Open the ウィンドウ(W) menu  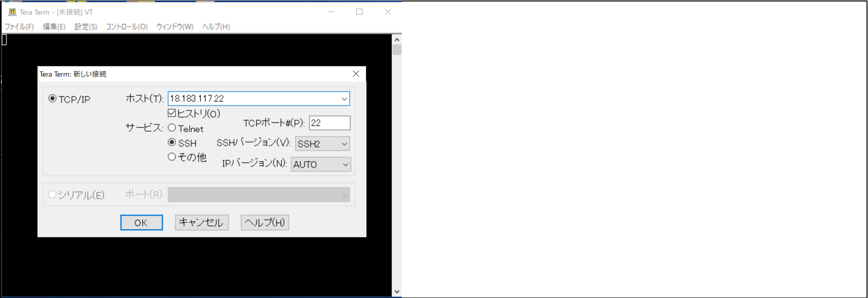pos(175,27)
